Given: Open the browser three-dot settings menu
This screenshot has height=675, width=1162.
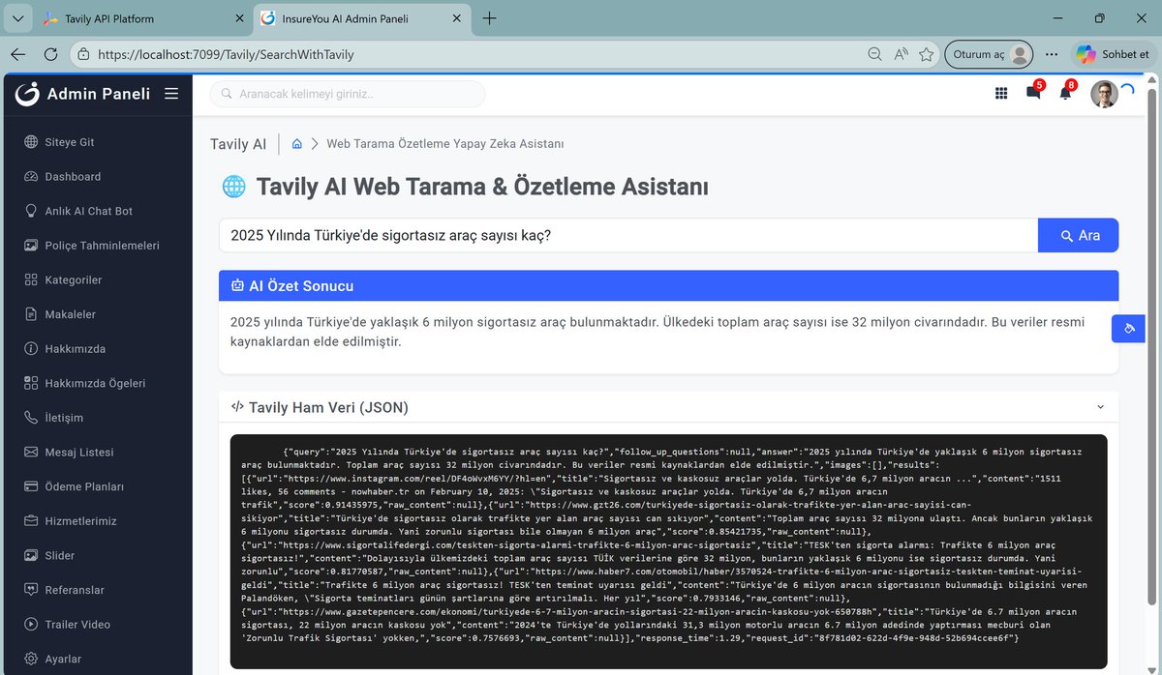Looking at the screenshot, I should coord(1052,55).
